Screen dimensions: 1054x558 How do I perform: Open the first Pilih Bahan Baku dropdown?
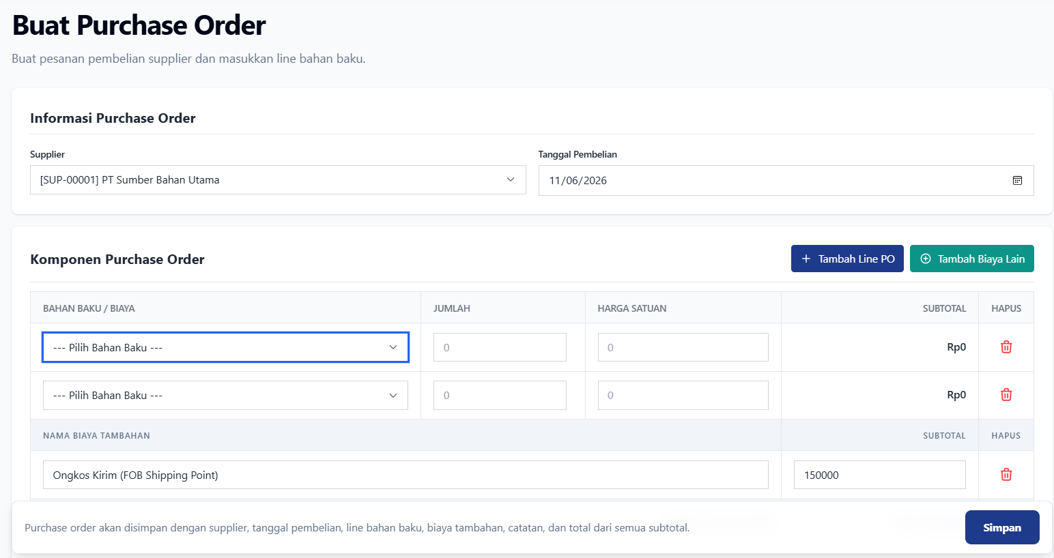225,347
